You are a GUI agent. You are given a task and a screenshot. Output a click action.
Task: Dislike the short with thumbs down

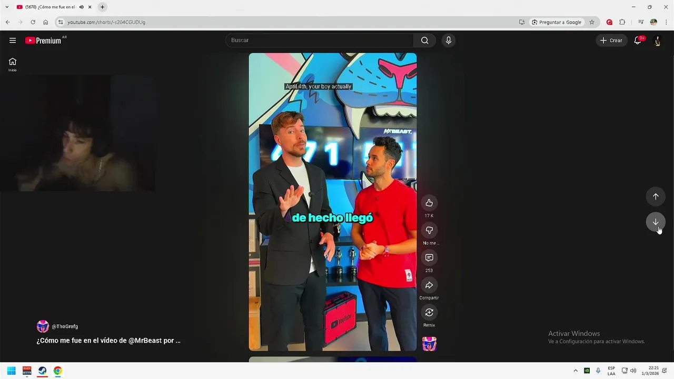429,230
